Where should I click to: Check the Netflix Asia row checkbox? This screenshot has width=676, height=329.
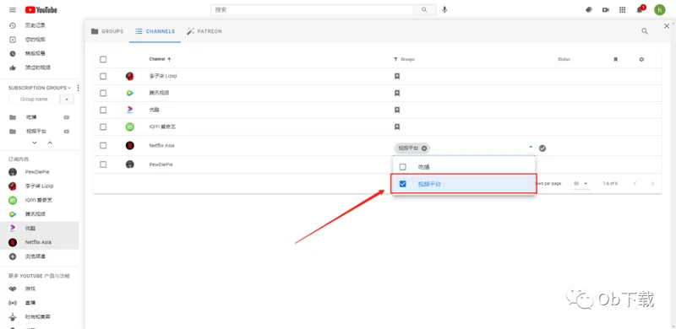(103, 146)
